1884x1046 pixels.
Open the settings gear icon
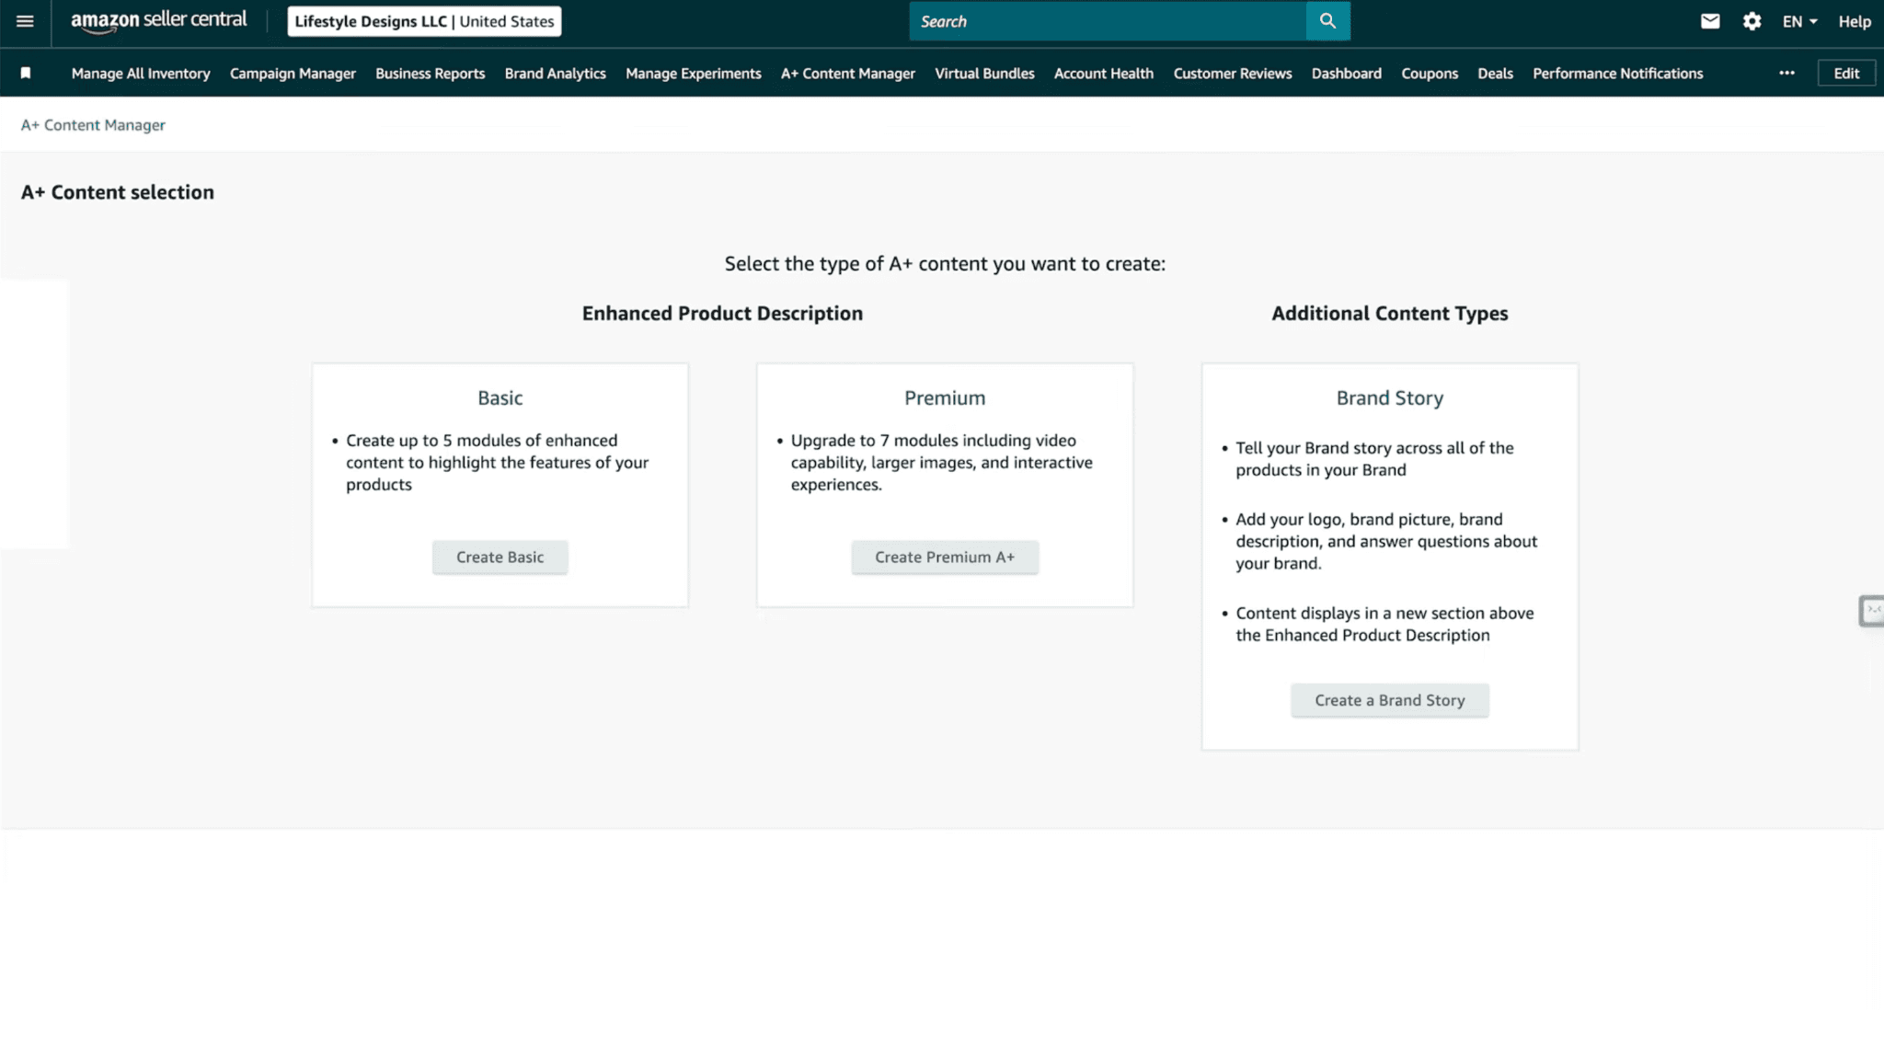(1752, 21)
